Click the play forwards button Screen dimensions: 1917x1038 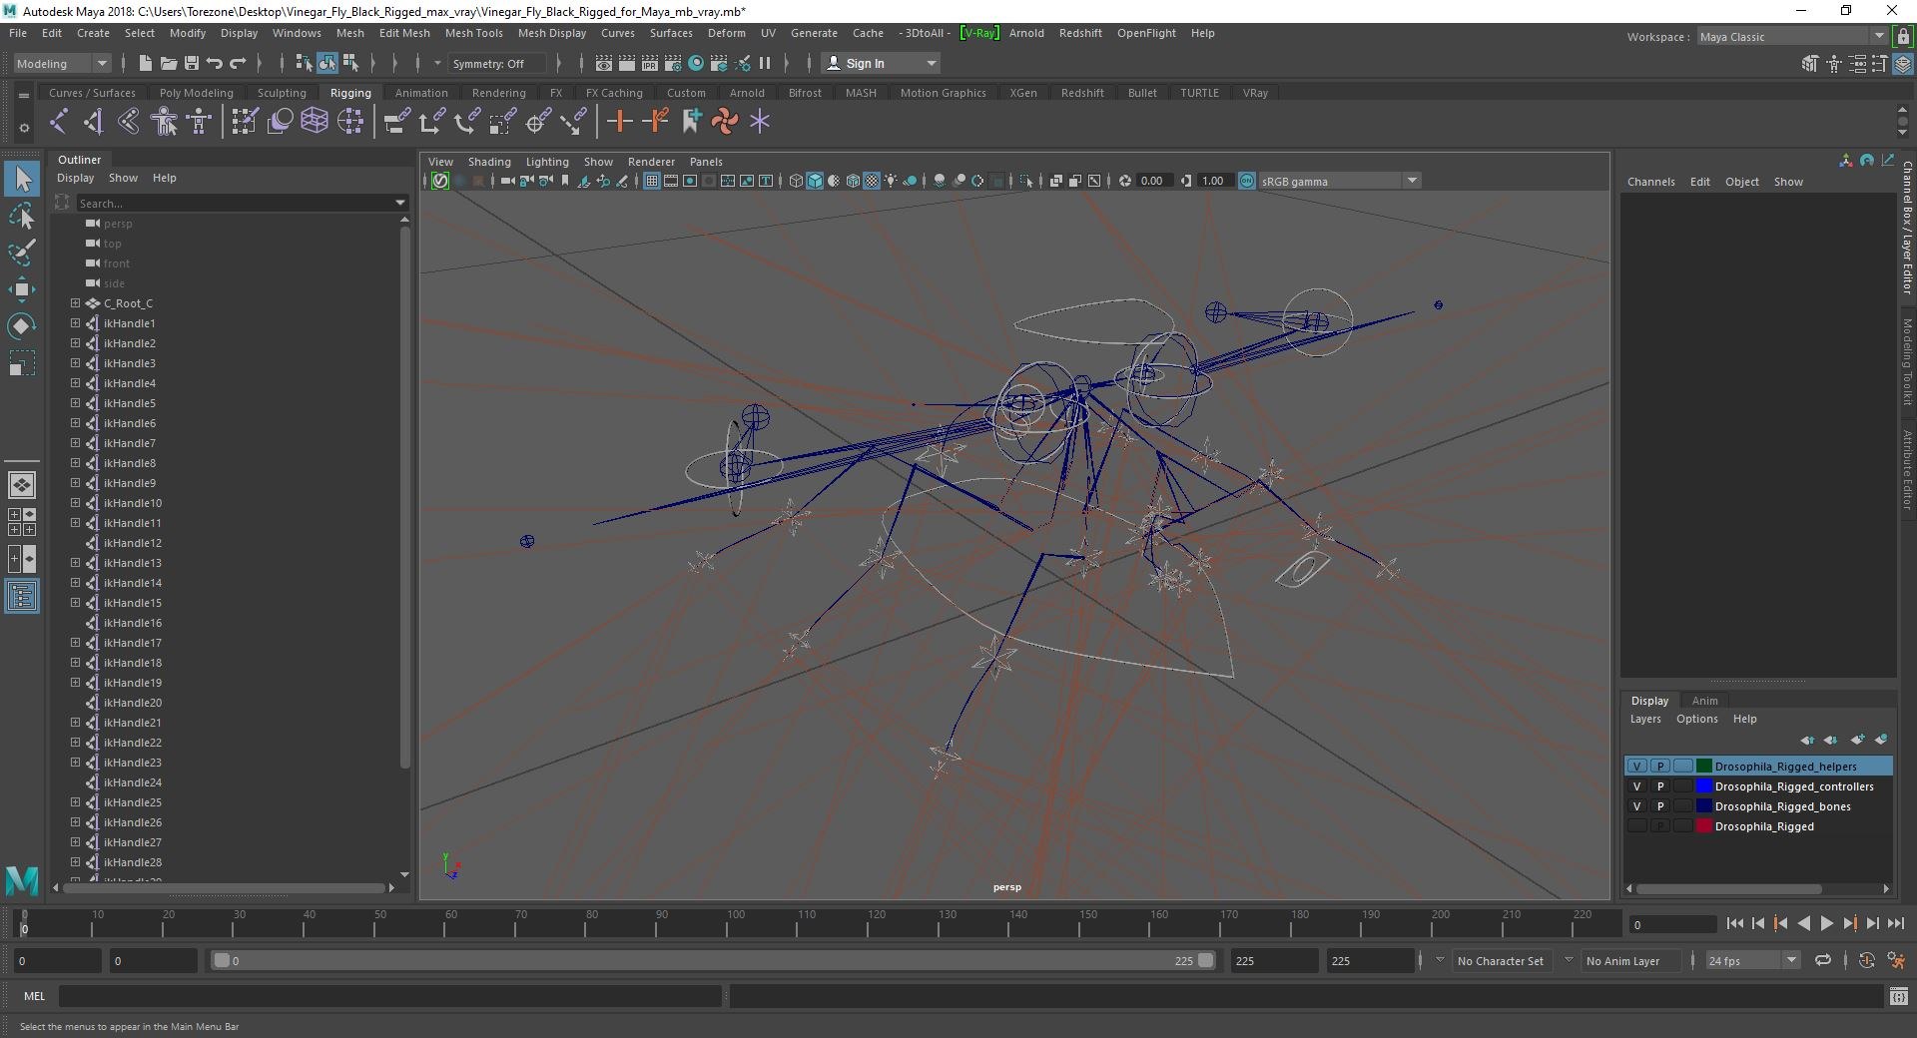point(1826,924)
